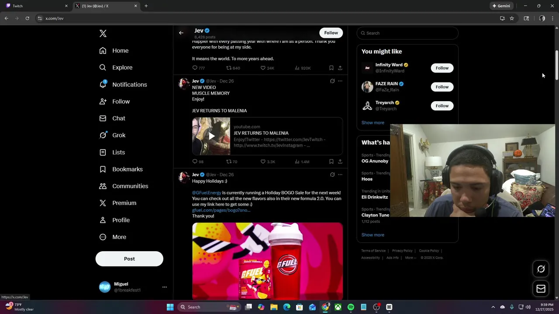Go to Bookmarks page
The width and height of the screenshot is (559, 314).
121,169
